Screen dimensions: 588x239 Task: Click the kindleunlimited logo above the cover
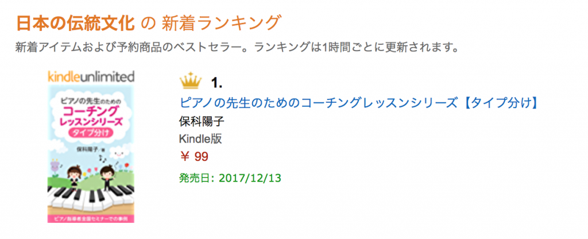click(91, 76)
